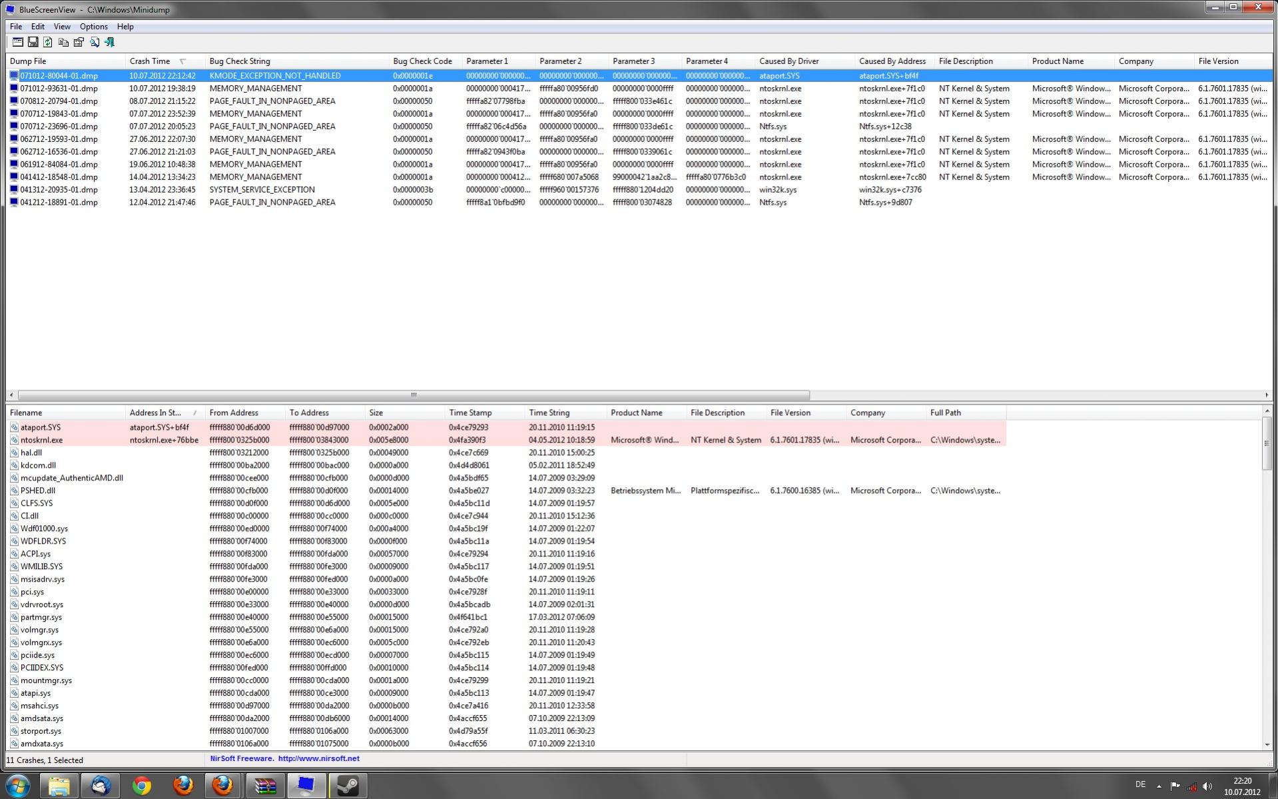The height and width of the screenshot is (799, 1278).
Task: Sort by Caused By Driver column
Action: pyautogui.click(x=804, y=61)
